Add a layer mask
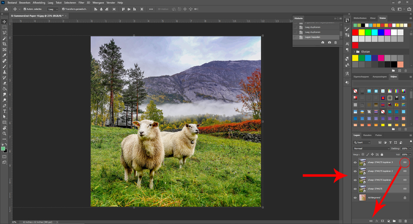The width and height of the screenshot is (413, 224). pyautogui.click(x=382, y=221)
